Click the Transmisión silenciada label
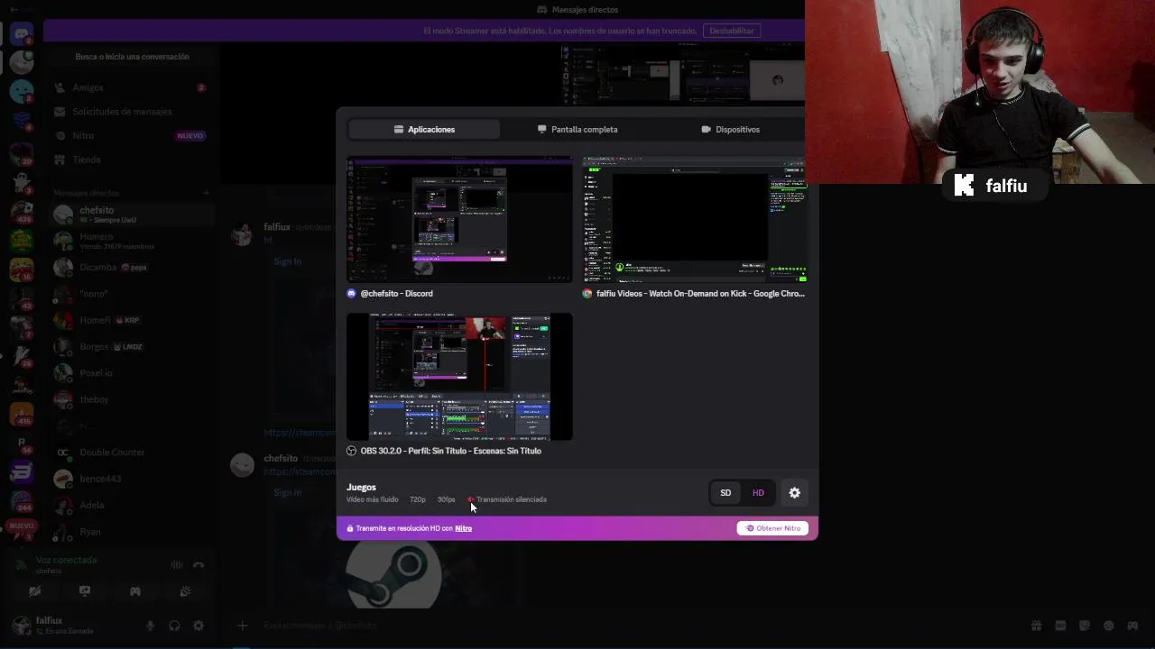This screenshot has height=649, width=1155. 511,499
